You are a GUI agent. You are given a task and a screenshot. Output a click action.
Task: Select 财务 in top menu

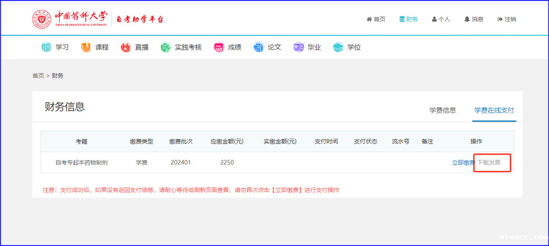[x=408, y=19]
